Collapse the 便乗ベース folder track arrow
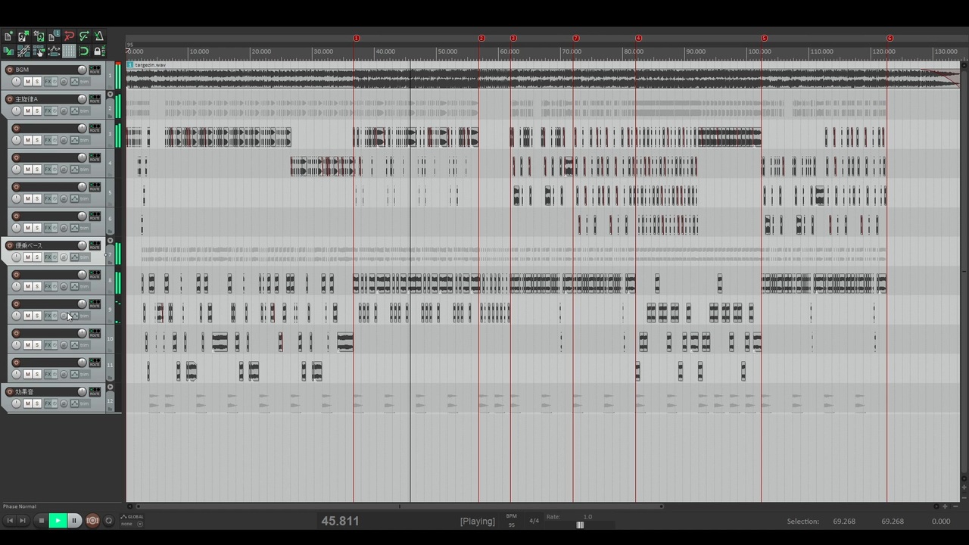 110,241
